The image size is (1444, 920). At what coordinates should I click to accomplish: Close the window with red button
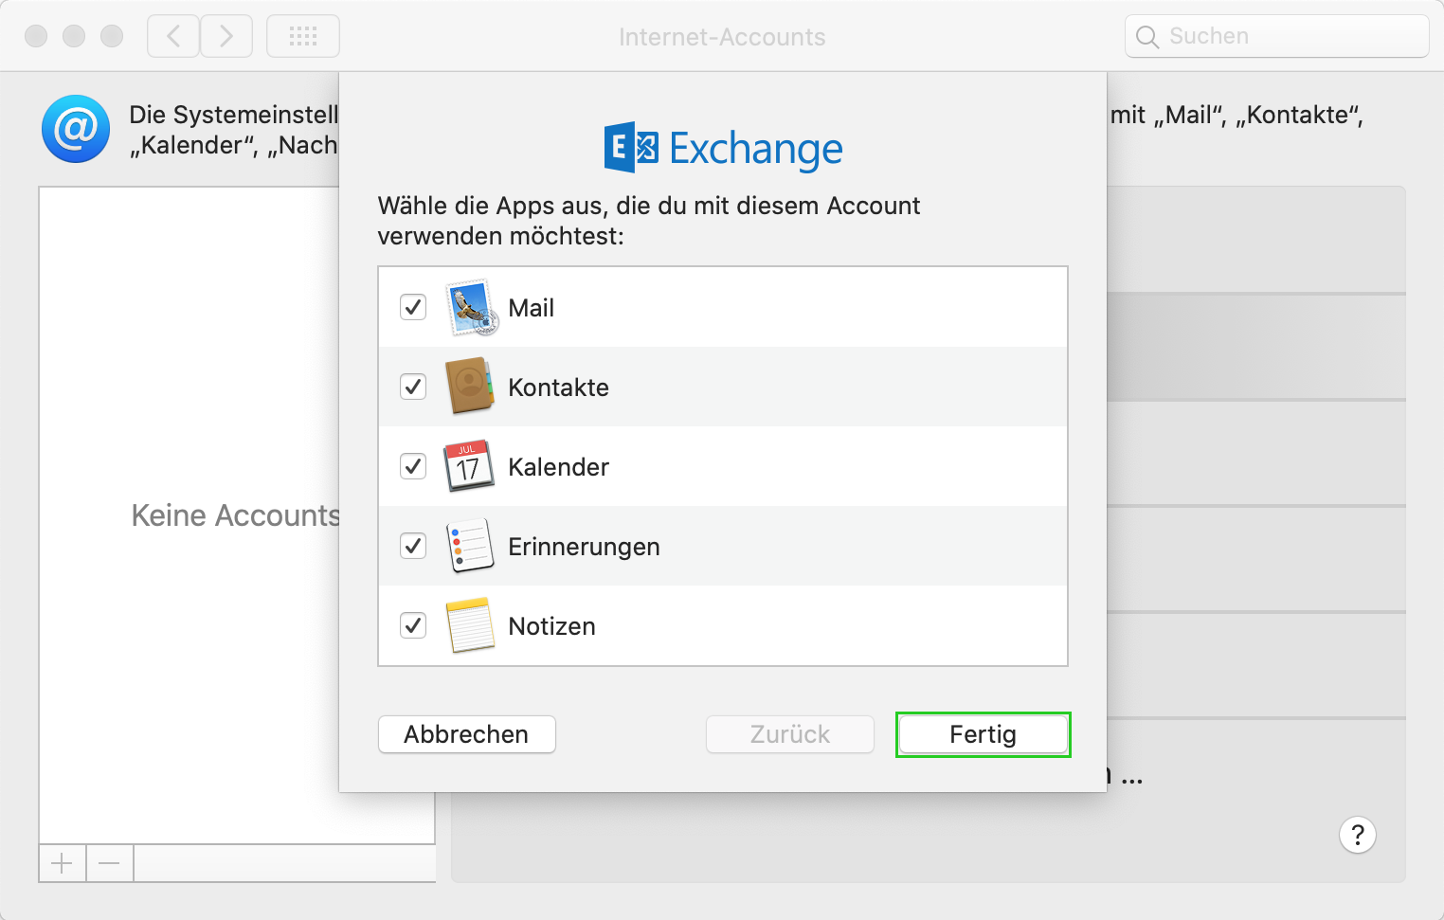tap(36, 36)
